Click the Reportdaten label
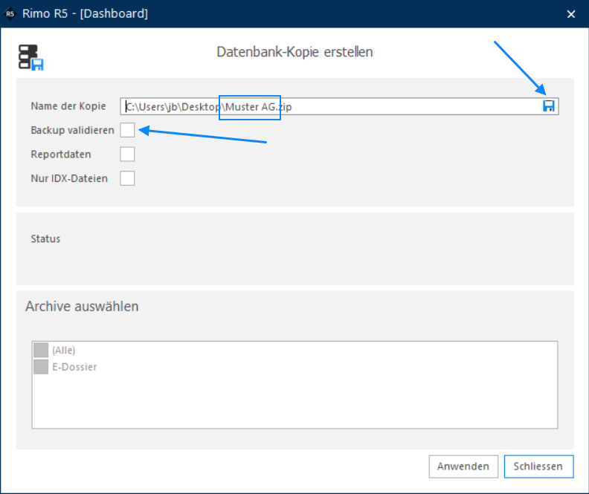 (x=61, y=155)
